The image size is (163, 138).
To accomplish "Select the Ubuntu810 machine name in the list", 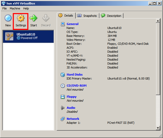I will click(x=26, y=34).
